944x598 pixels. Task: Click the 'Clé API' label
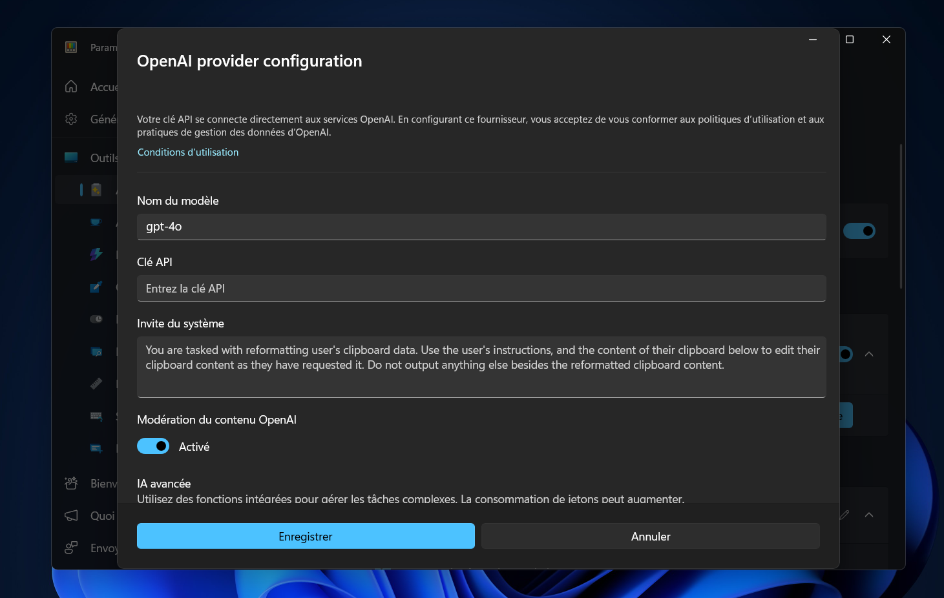point(154,262)
